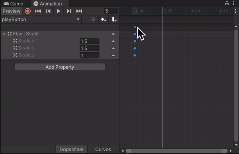This screenshot has height=154, width=239.
Task: Go to last keyframe of clip
Action: (x=79, y=11)
